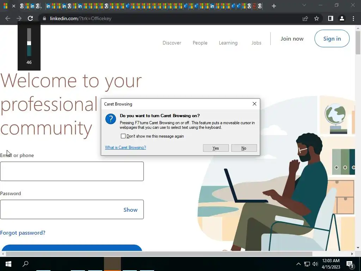Open network status tray icon
This screenshot has width=361, height=271.
coord(307,264)
